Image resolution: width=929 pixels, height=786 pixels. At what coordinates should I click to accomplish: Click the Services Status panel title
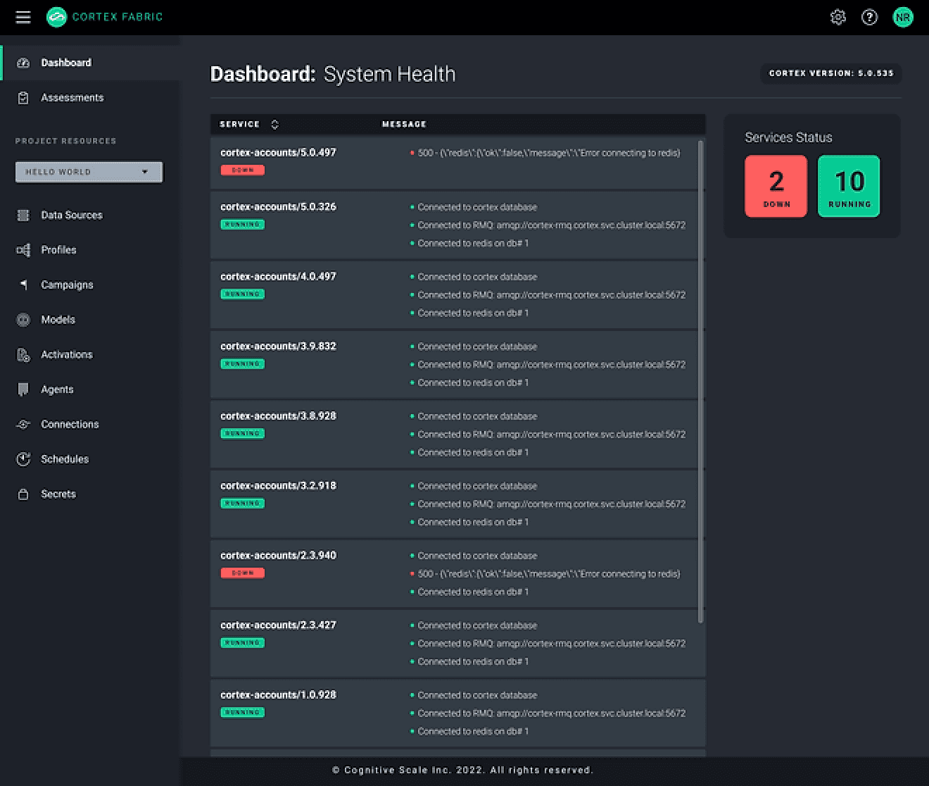[788, 137]
